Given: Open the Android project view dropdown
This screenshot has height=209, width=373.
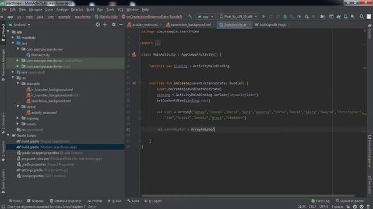Looking at the screenshot, I should pyautogui.click(x=19, y=24).
